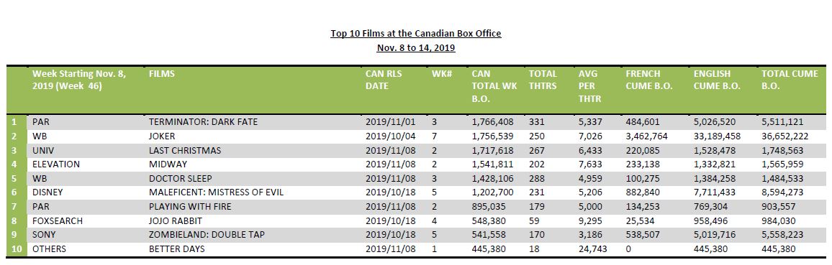Click the TOTAL CUME B.O. header cell
This screenshot has height=265, width=832.
[790, 80]
